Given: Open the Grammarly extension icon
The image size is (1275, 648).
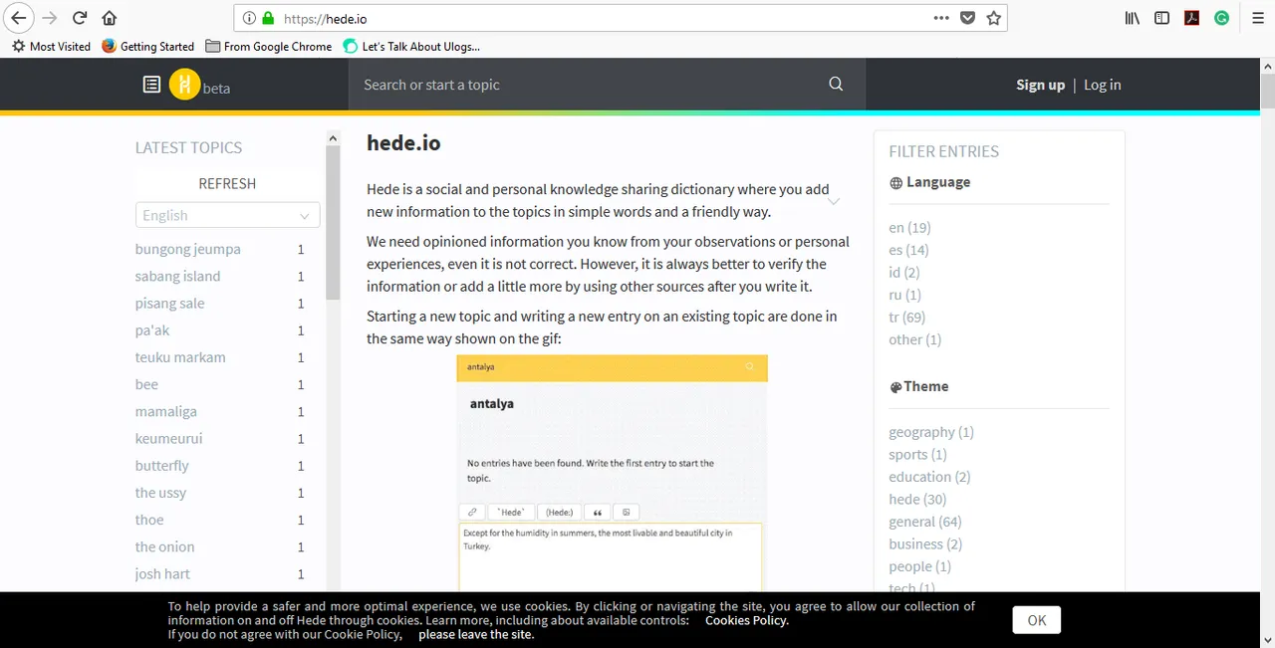Looking at the screenshot, I should [x=1221, y=18].
